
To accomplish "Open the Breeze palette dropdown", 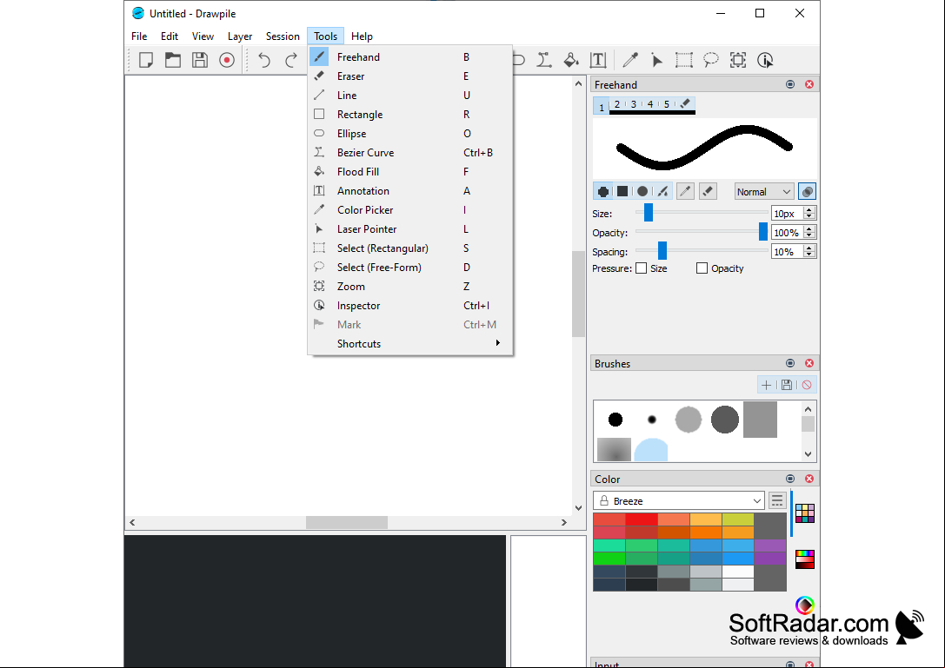I will pos(679,500).
